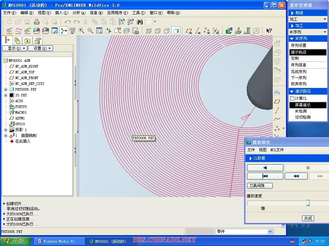Viewport: 329px width, 246px height.
Task: Collapse the 演示路径 menu section
Action: (291, 91)
